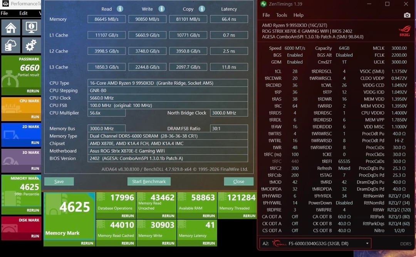Click the Write info icon in AIDA64

tap(161, 9)
